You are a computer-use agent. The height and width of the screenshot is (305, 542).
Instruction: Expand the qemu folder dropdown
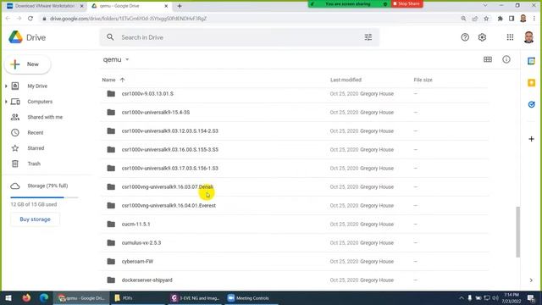[x=127, y=59]
